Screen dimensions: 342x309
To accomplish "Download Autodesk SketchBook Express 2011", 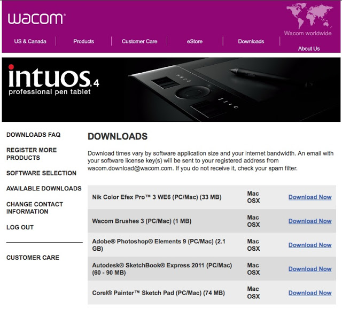I will (310, 269).
